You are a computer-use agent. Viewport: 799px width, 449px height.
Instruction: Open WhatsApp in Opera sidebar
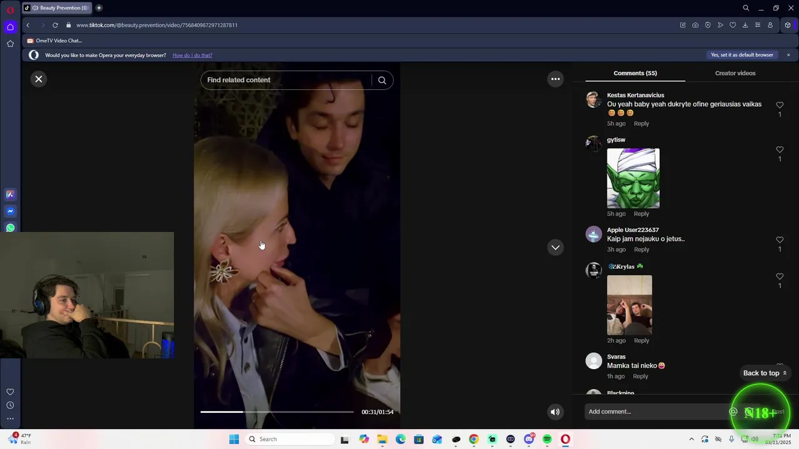pyautogui.click(x=10, y=228)
